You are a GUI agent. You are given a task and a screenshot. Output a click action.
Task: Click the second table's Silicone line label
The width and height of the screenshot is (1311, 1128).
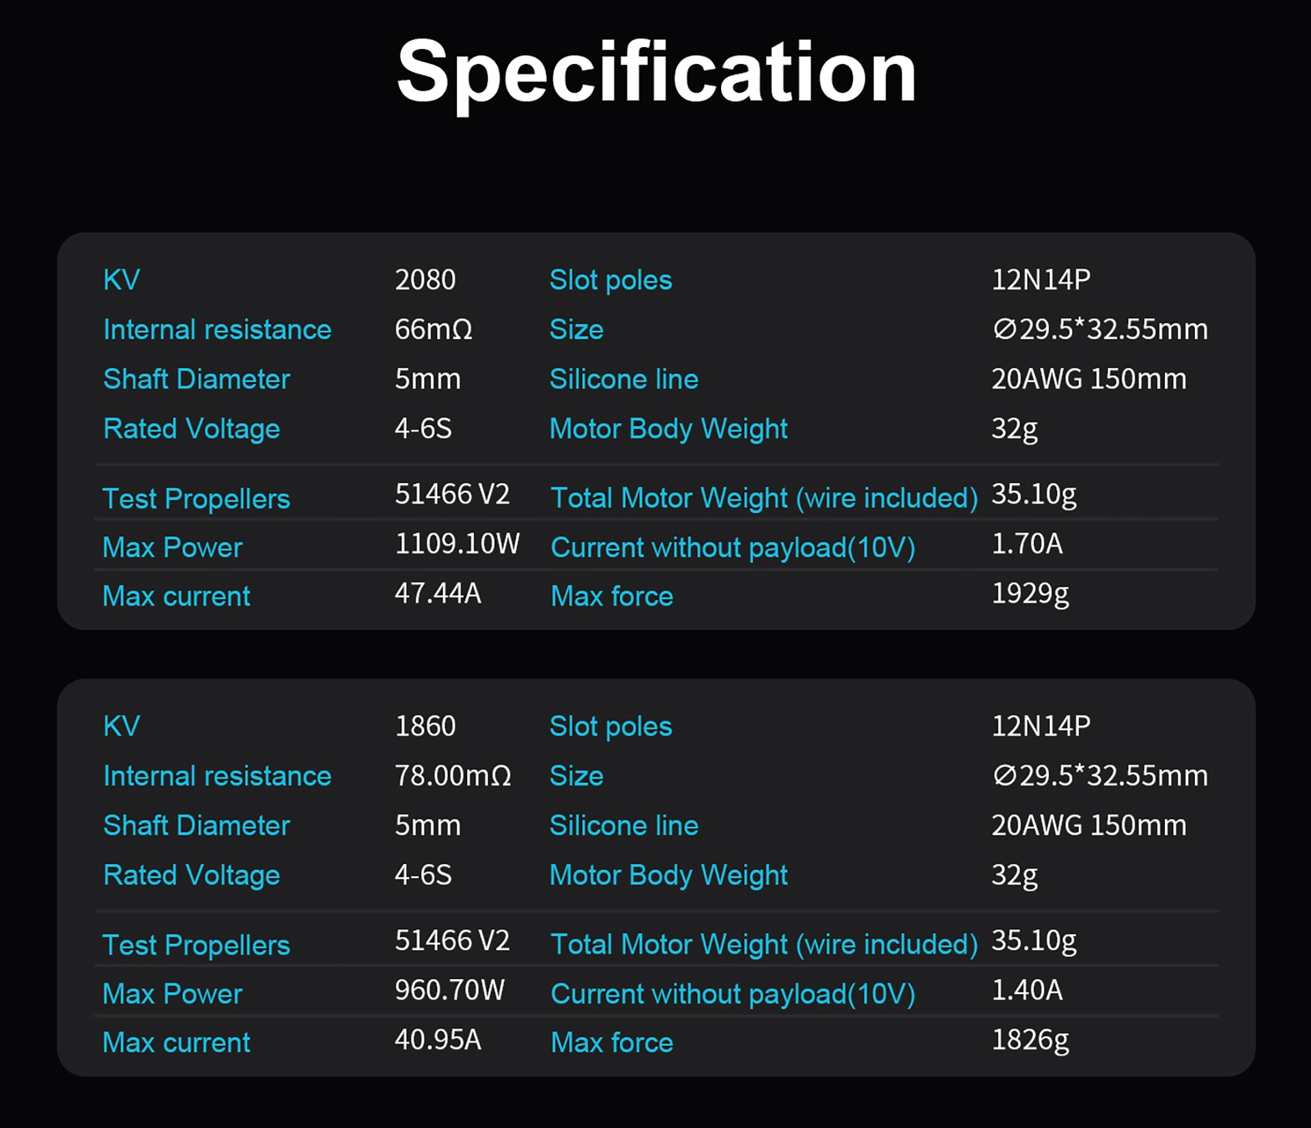(x=624, y=826)
